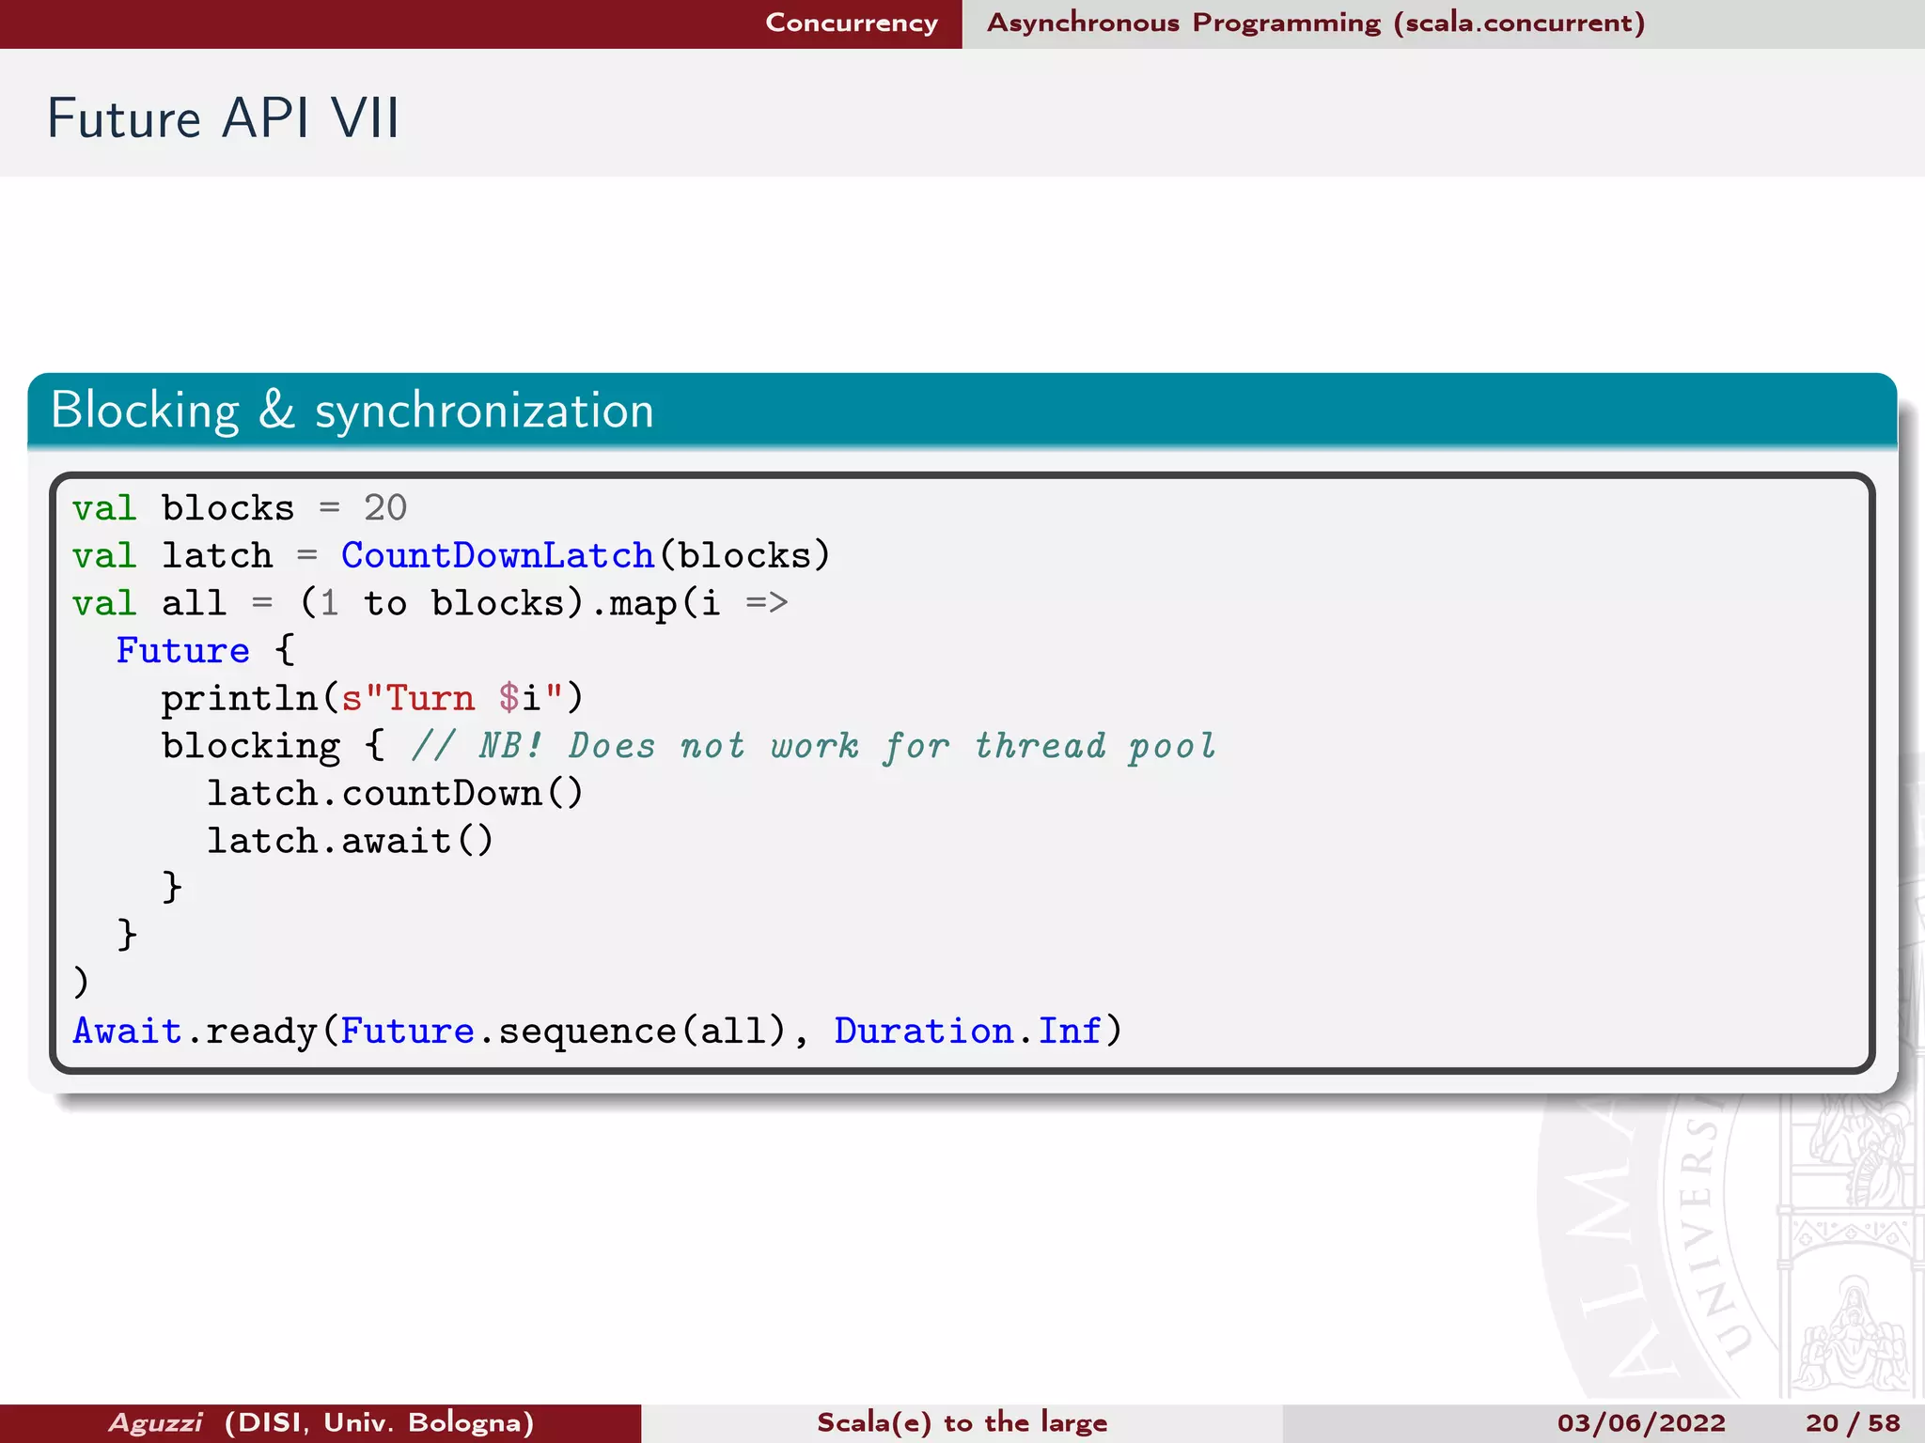Select CountDownLatch in the code

click(x=497, y=555)
